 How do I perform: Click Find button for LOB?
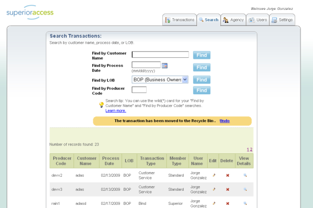pos(201,80)
